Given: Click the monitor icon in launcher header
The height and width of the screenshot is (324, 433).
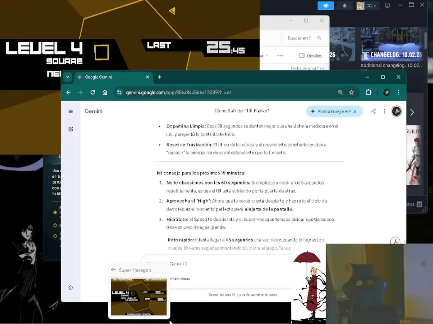Looking at the screenshot, I should point(387,5).
